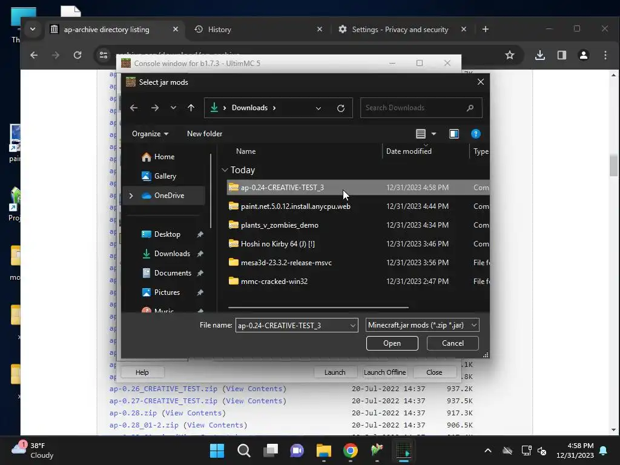Open file type filter dropdown
Viewport: 620px width, 465px height.
(422, 325)
